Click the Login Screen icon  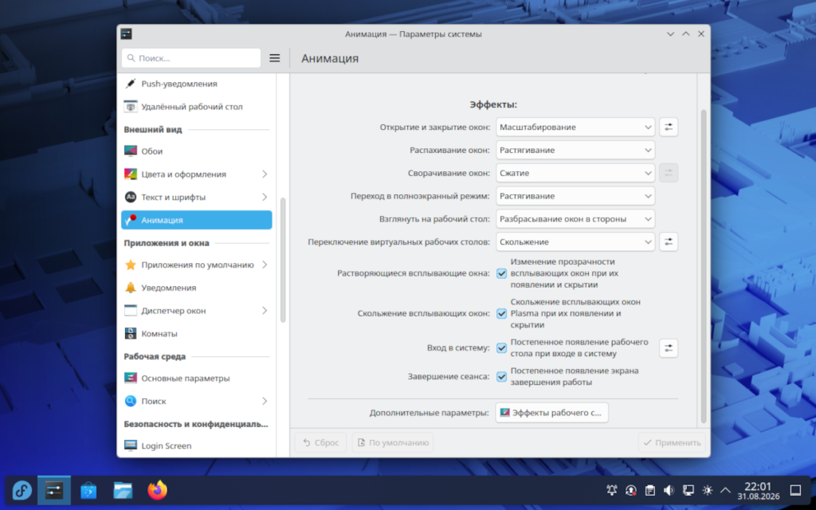(131, 445)
